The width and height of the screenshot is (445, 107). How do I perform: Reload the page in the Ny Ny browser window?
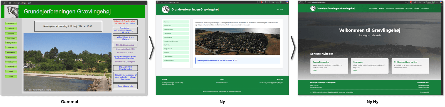tap(300, 2)
